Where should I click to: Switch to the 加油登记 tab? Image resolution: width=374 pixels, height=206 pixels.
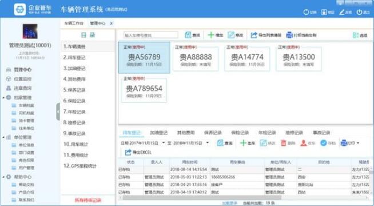(x=158, y=133)
